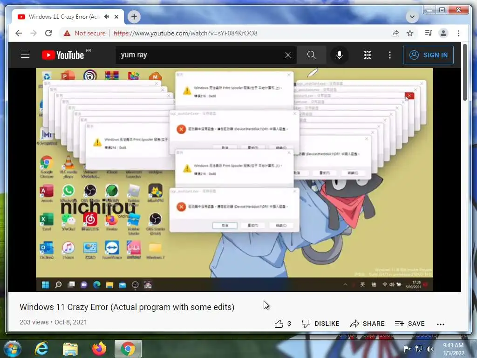Click the video title text

127,307
